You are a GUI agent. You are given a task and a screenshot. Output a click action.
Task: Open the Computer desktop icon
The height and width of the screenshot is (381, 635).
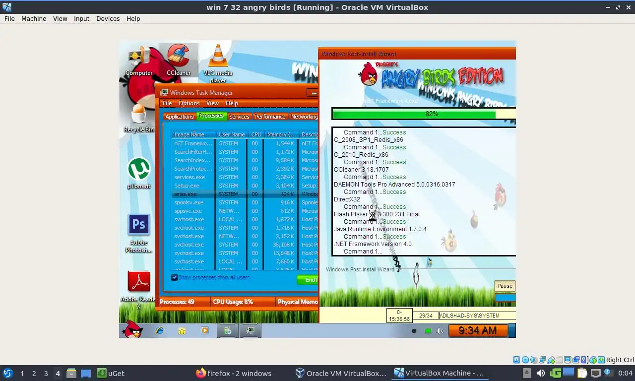coord(139,62)
